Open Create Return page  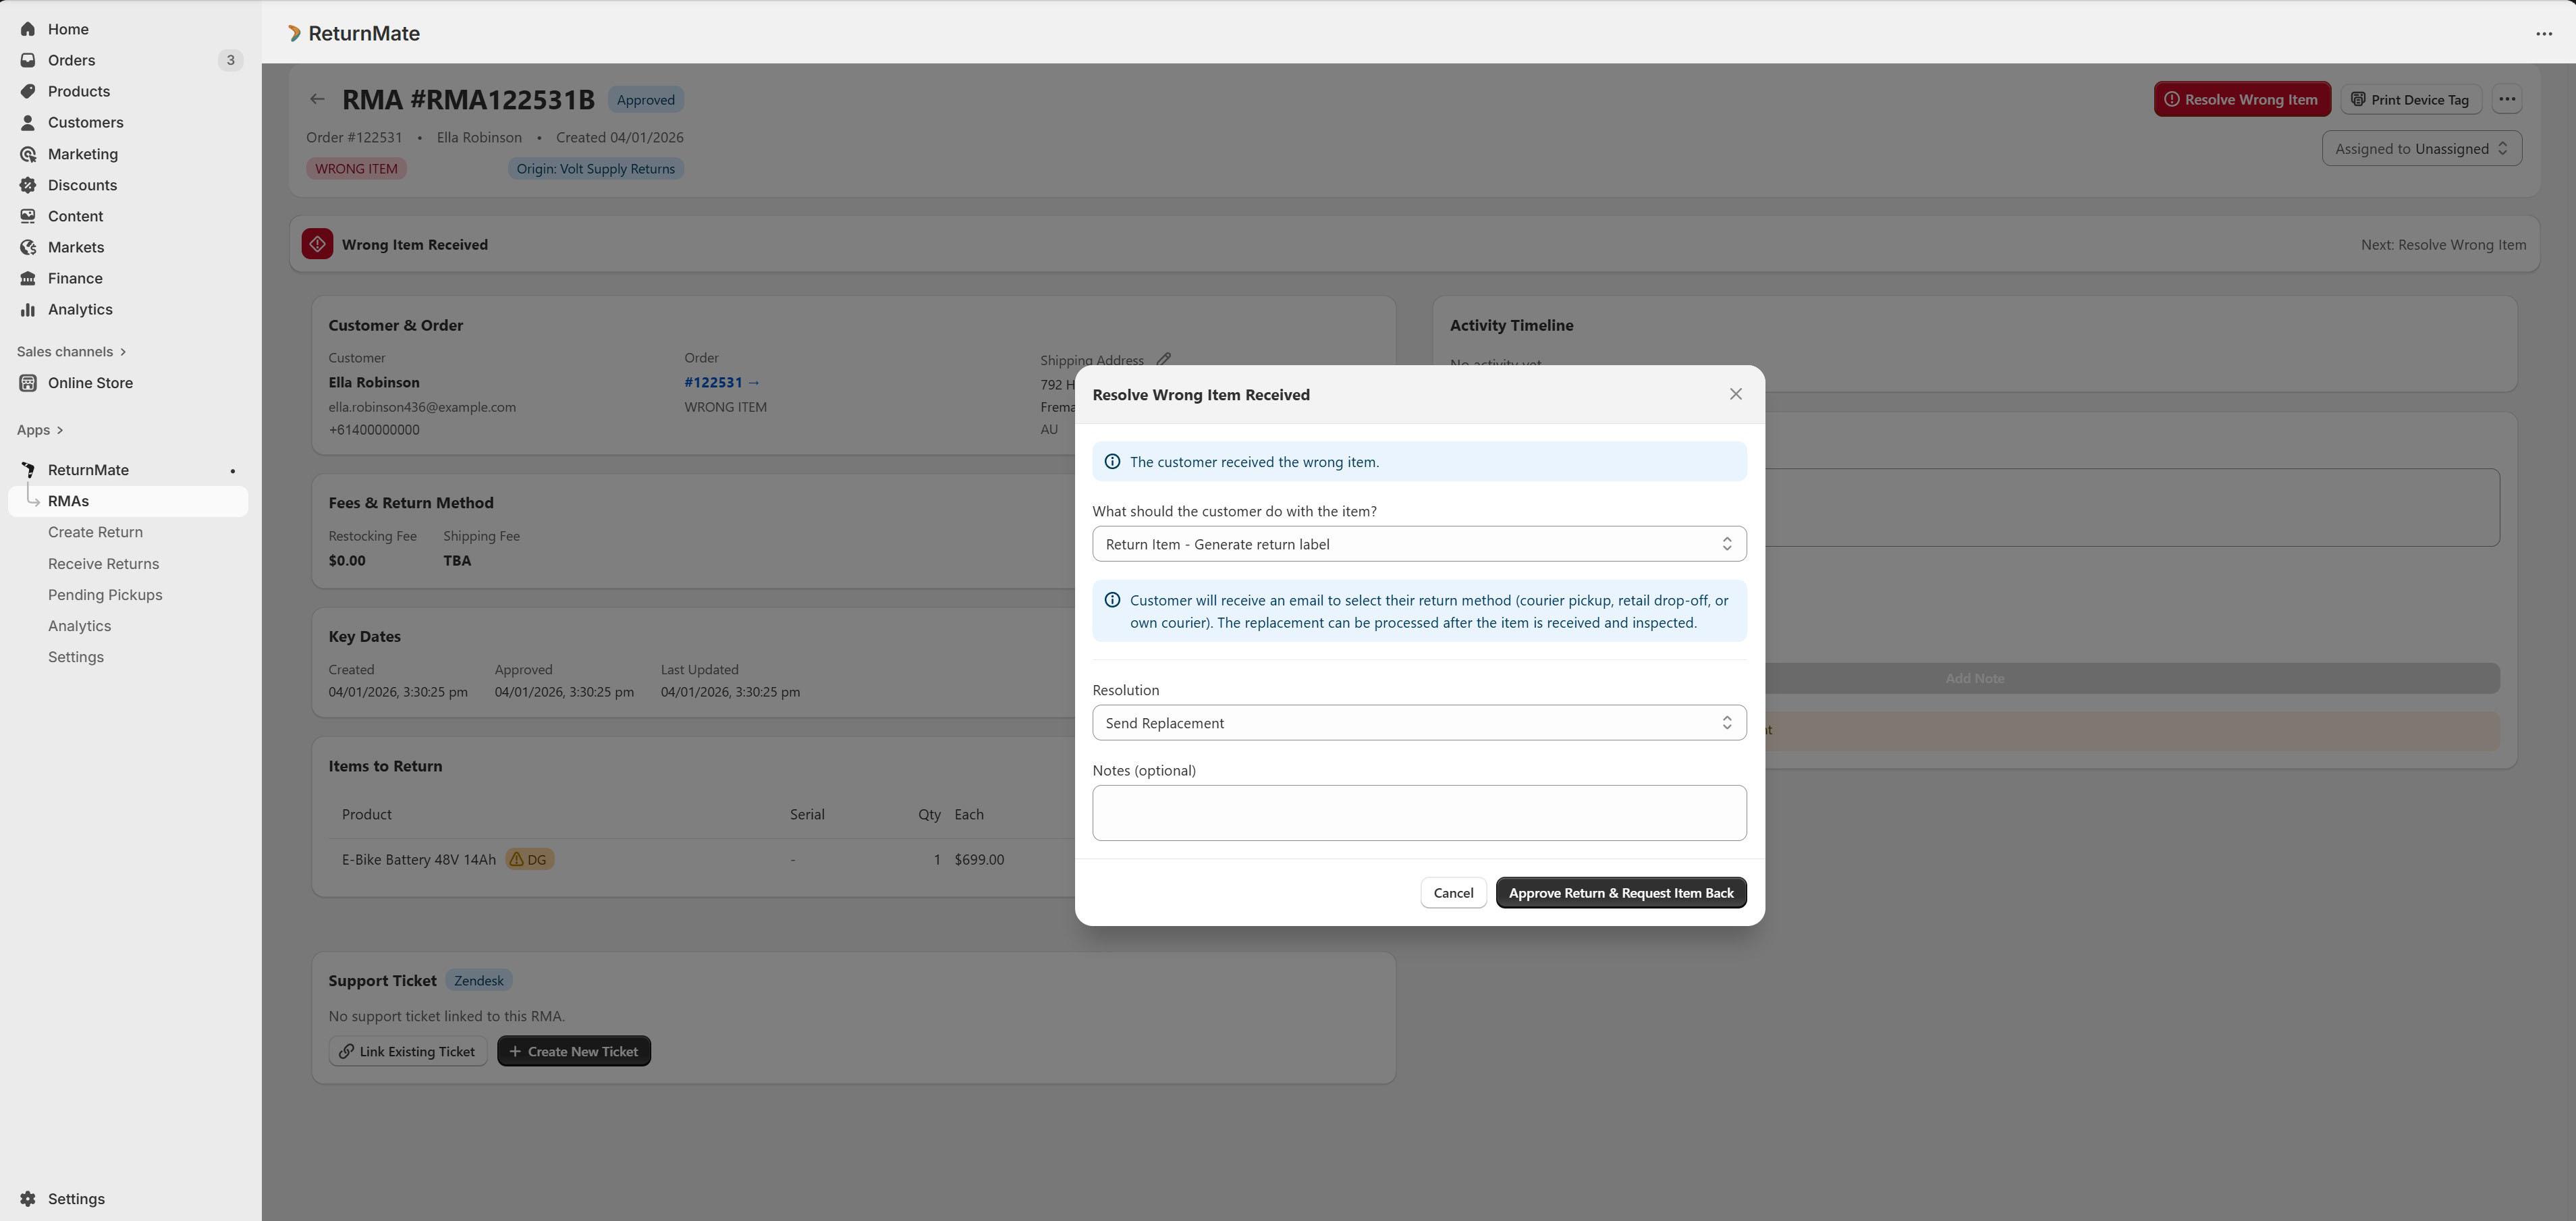click(x=95, y=532)
